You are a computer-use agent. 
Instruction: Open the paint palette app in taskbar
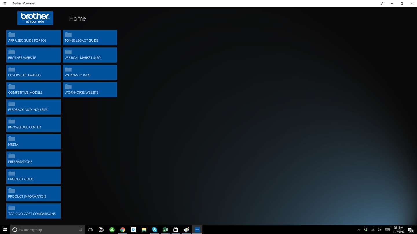[x=186, y=230]
